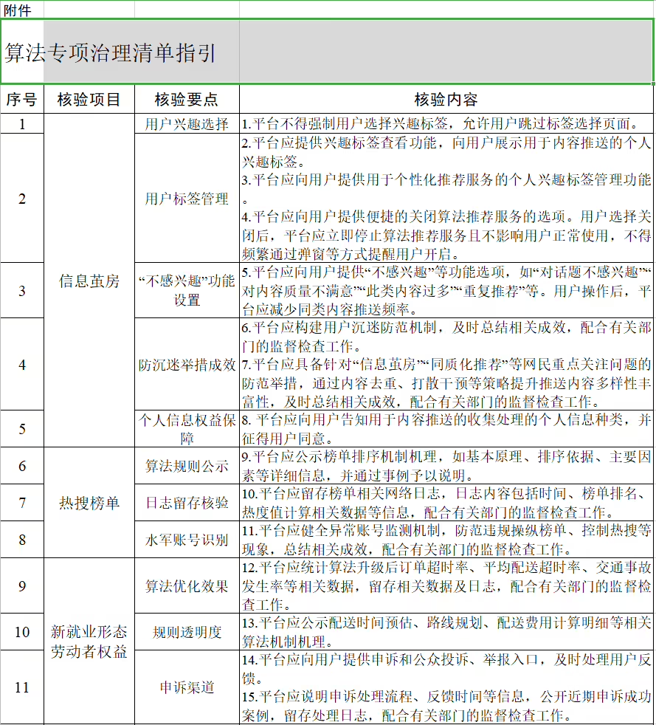Select the 申诉渠道 cell
656x725 pixels.
[x=187, y=687]
